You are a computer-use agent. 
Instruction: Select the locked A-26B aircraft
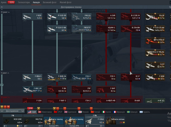tap(106, 17)
